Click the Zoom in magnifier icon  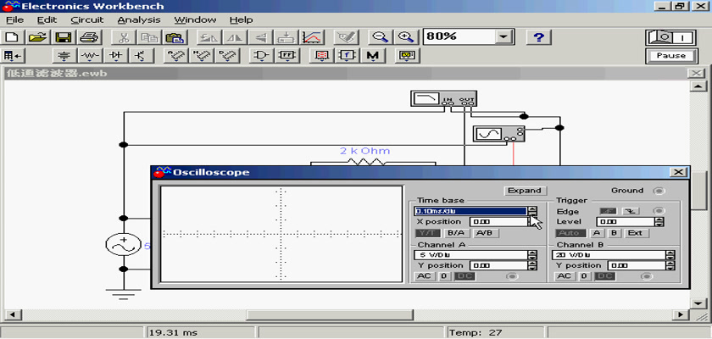(405, 37)
